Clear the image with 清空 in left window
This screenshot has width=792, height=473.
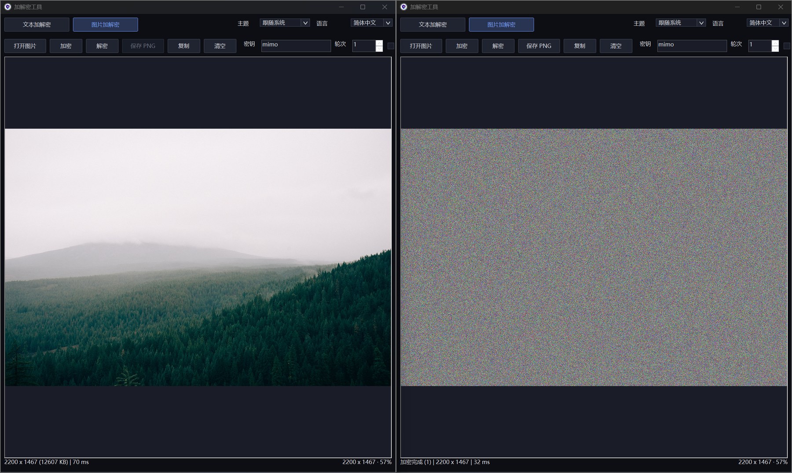[x=220, y=46]
